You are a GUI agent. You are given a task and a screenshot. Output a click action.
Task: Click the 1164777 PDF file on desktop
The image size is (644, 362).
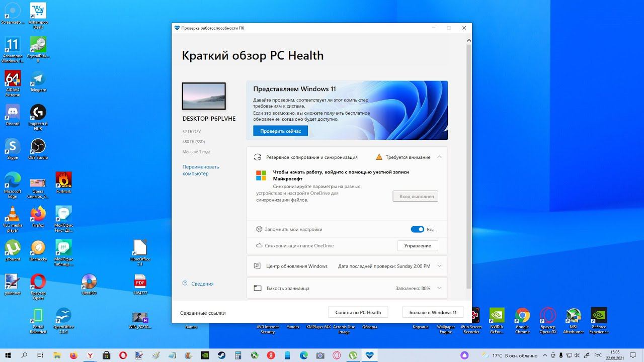tap(140, 285)
